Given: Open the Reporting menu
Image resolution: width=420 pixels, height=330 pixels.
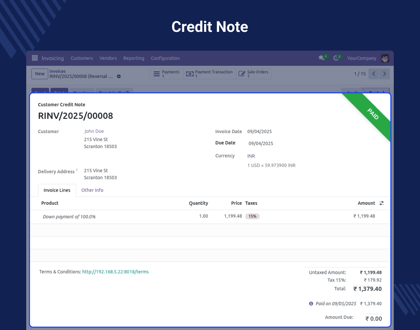Looking at the screenshot, I should (133, 58).
